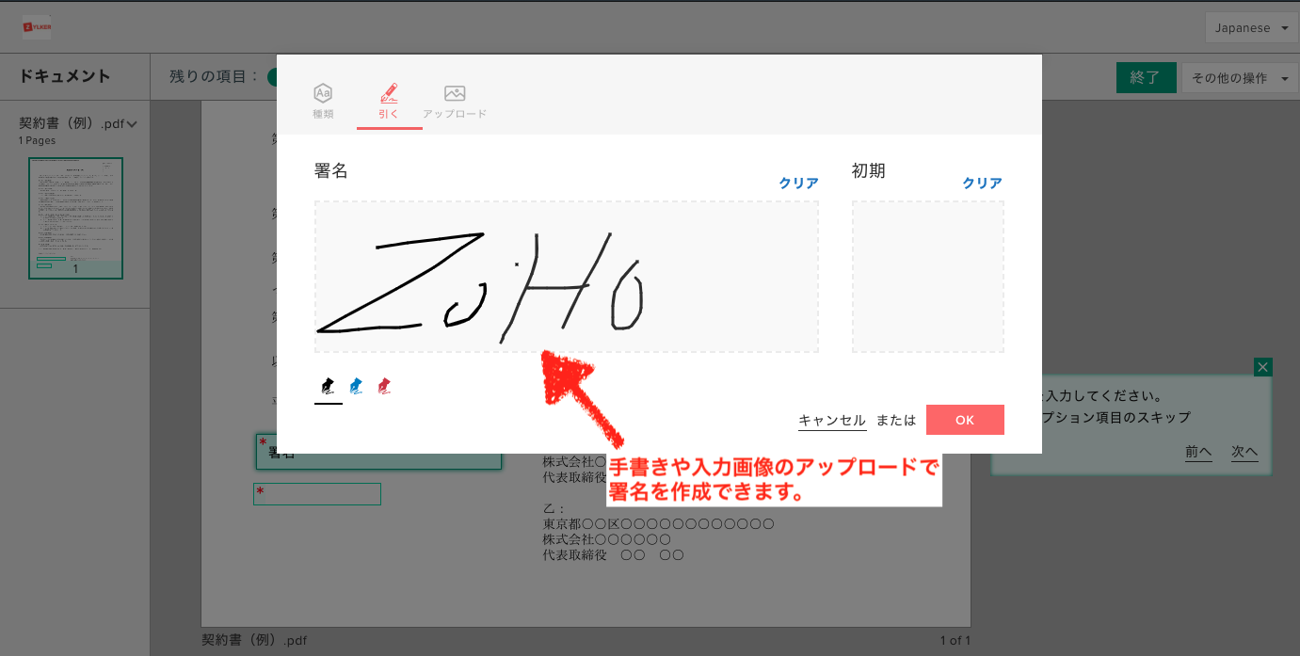
Task: Expand the その他の操作 dropdown
Action: [1240, 78]
